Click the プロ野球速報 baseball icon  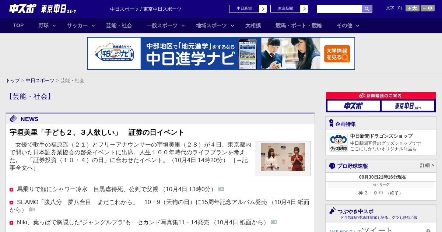[x=332, y=166]
